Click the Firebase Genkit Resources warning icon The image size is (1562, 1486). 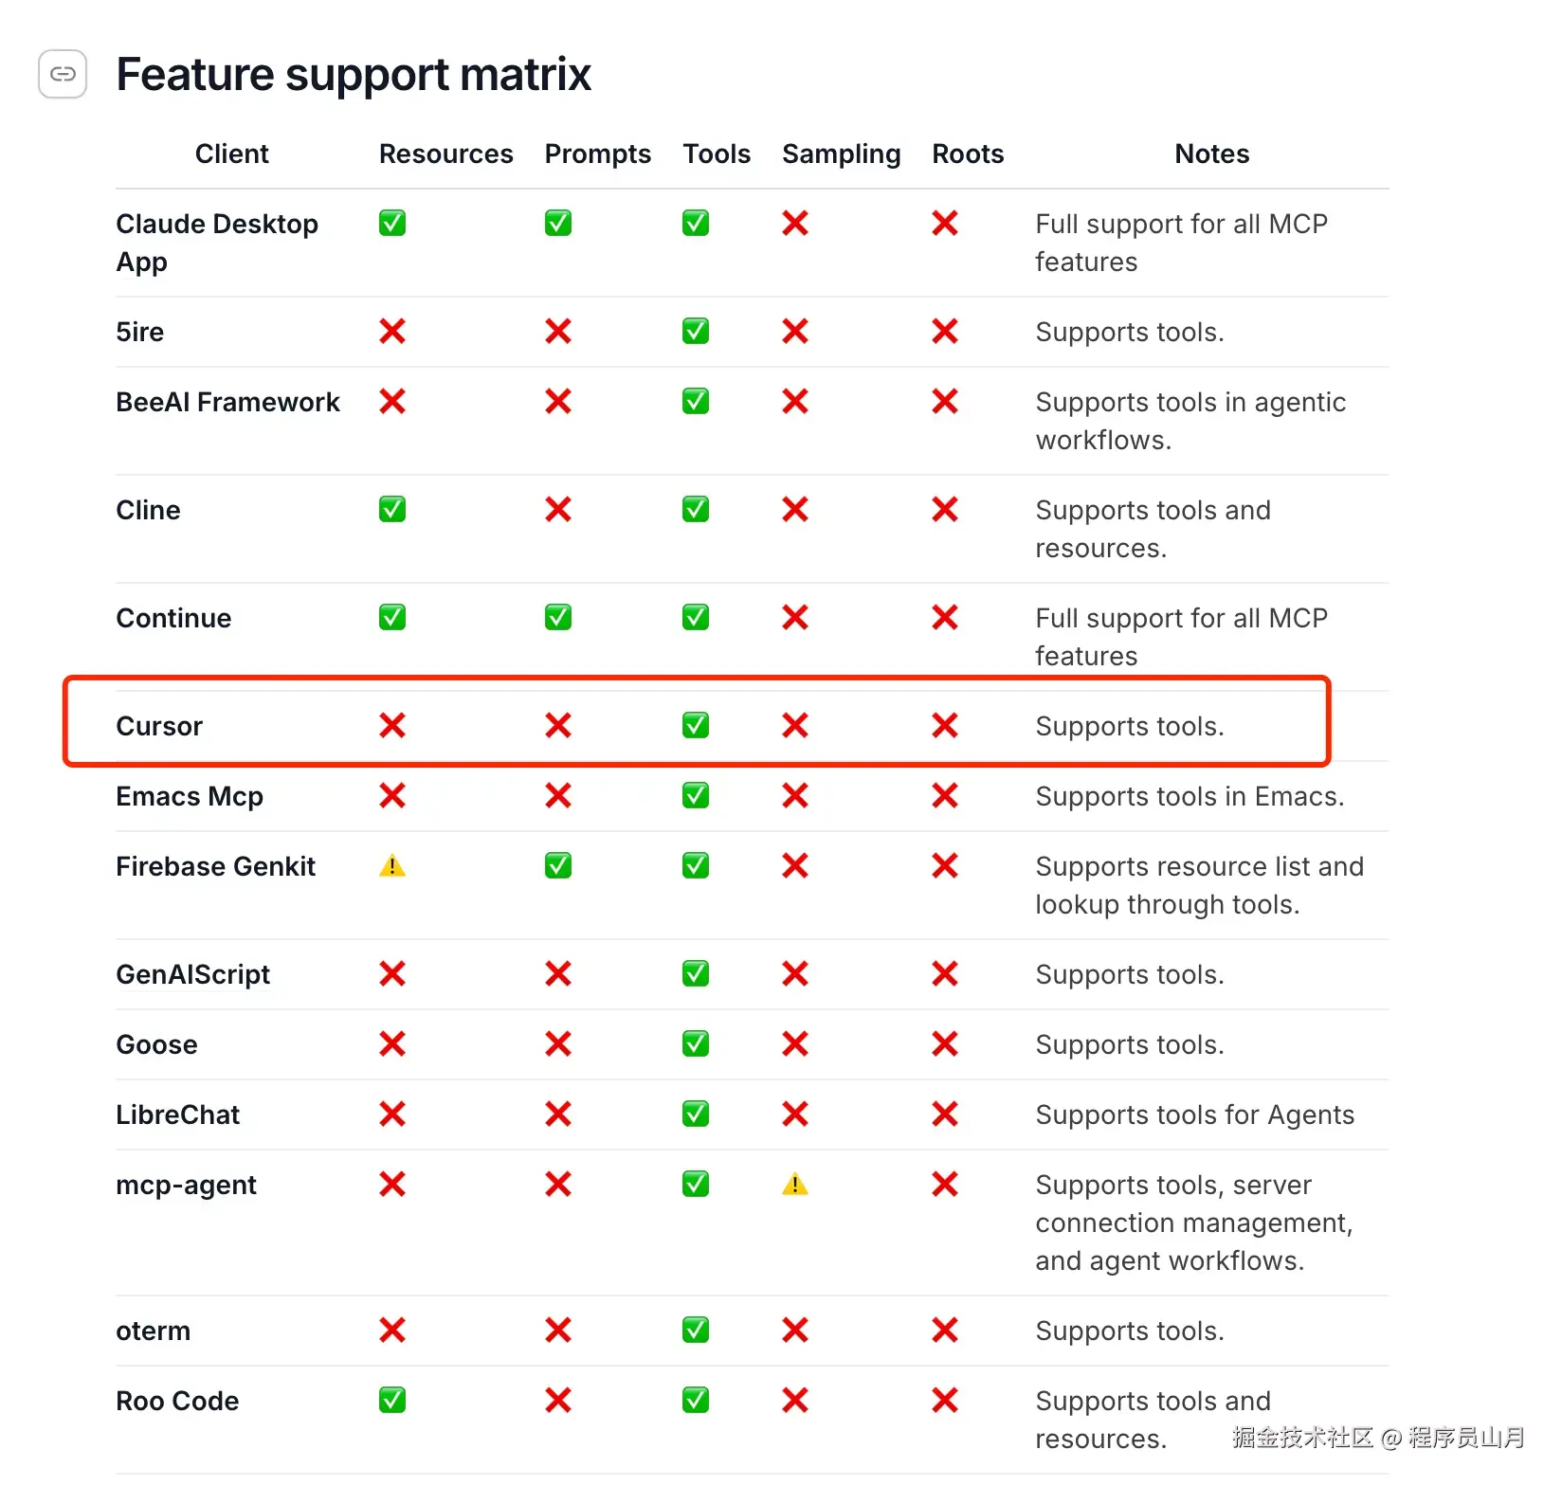pos(392,866)
